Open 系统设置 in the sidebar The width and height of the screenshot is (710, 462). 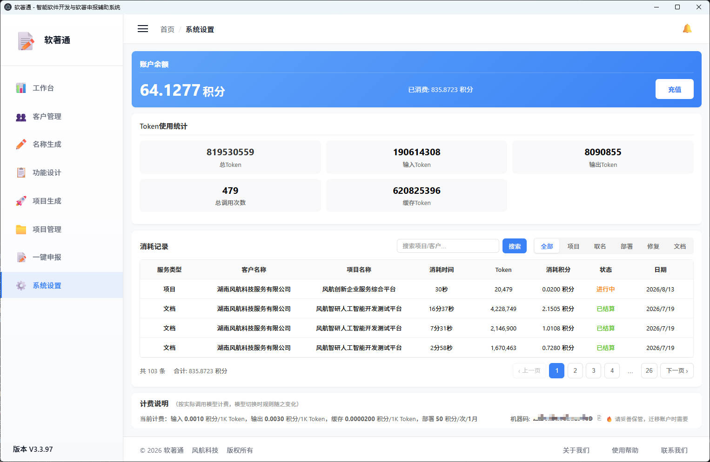click(61, 285)
